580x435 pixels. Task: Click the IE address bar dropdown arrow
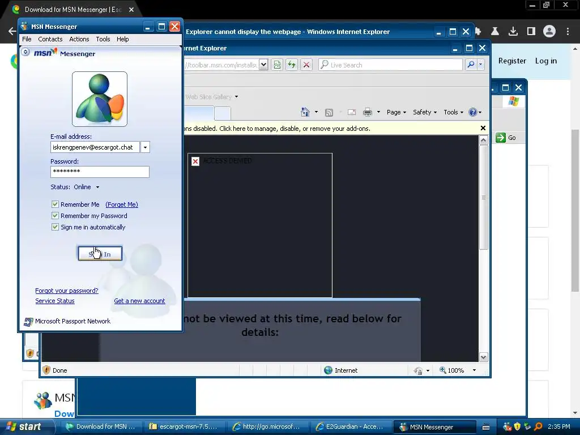[263, 65]
